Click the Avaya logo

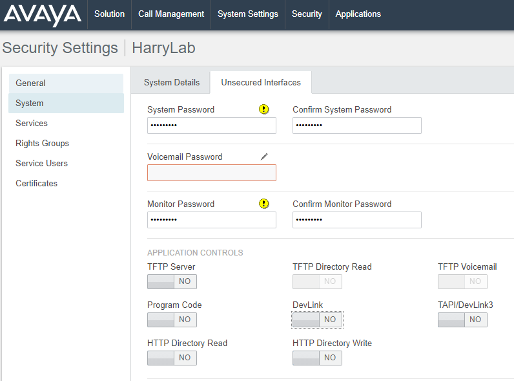43,16
